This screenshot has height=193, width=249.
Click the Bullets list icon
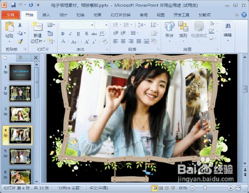(116, 25)
